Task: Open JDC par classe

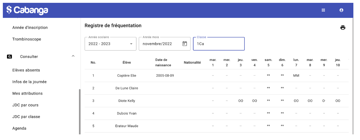Action: (26, 117)
